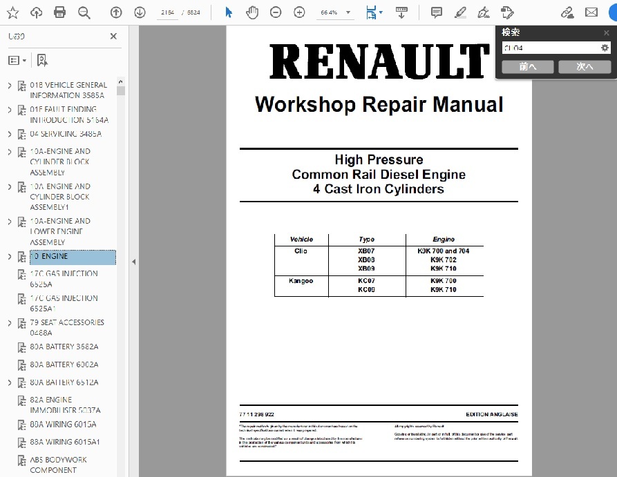Collapse the left navigation pane arrow
This screenshot has height=477, width=617.
pos(134,262)
